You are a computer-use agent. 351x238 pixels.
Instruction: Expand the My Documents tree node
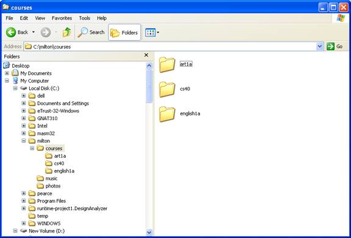[x=7, y=73]
